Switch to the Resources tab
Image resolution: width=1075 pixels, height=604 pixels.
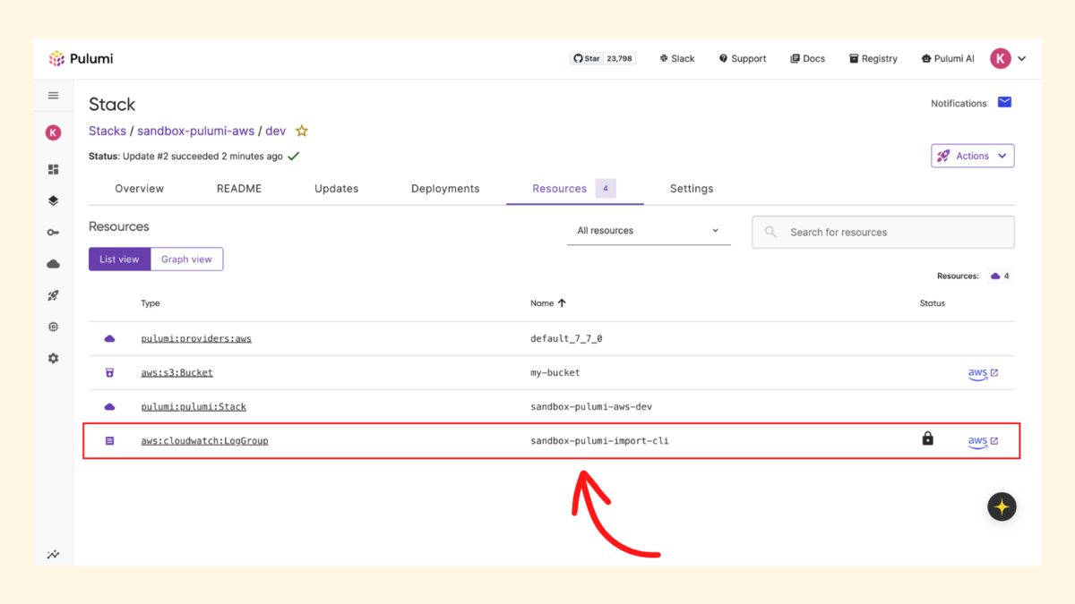(574, 189)
